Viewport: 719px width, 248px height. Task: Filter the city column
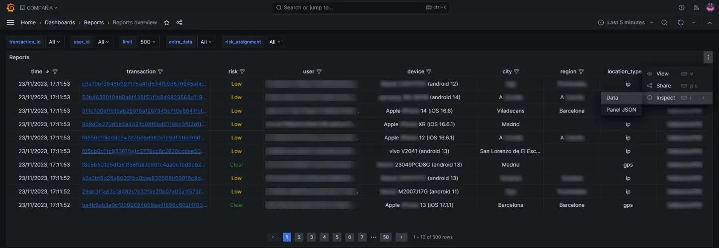point(516,71)
